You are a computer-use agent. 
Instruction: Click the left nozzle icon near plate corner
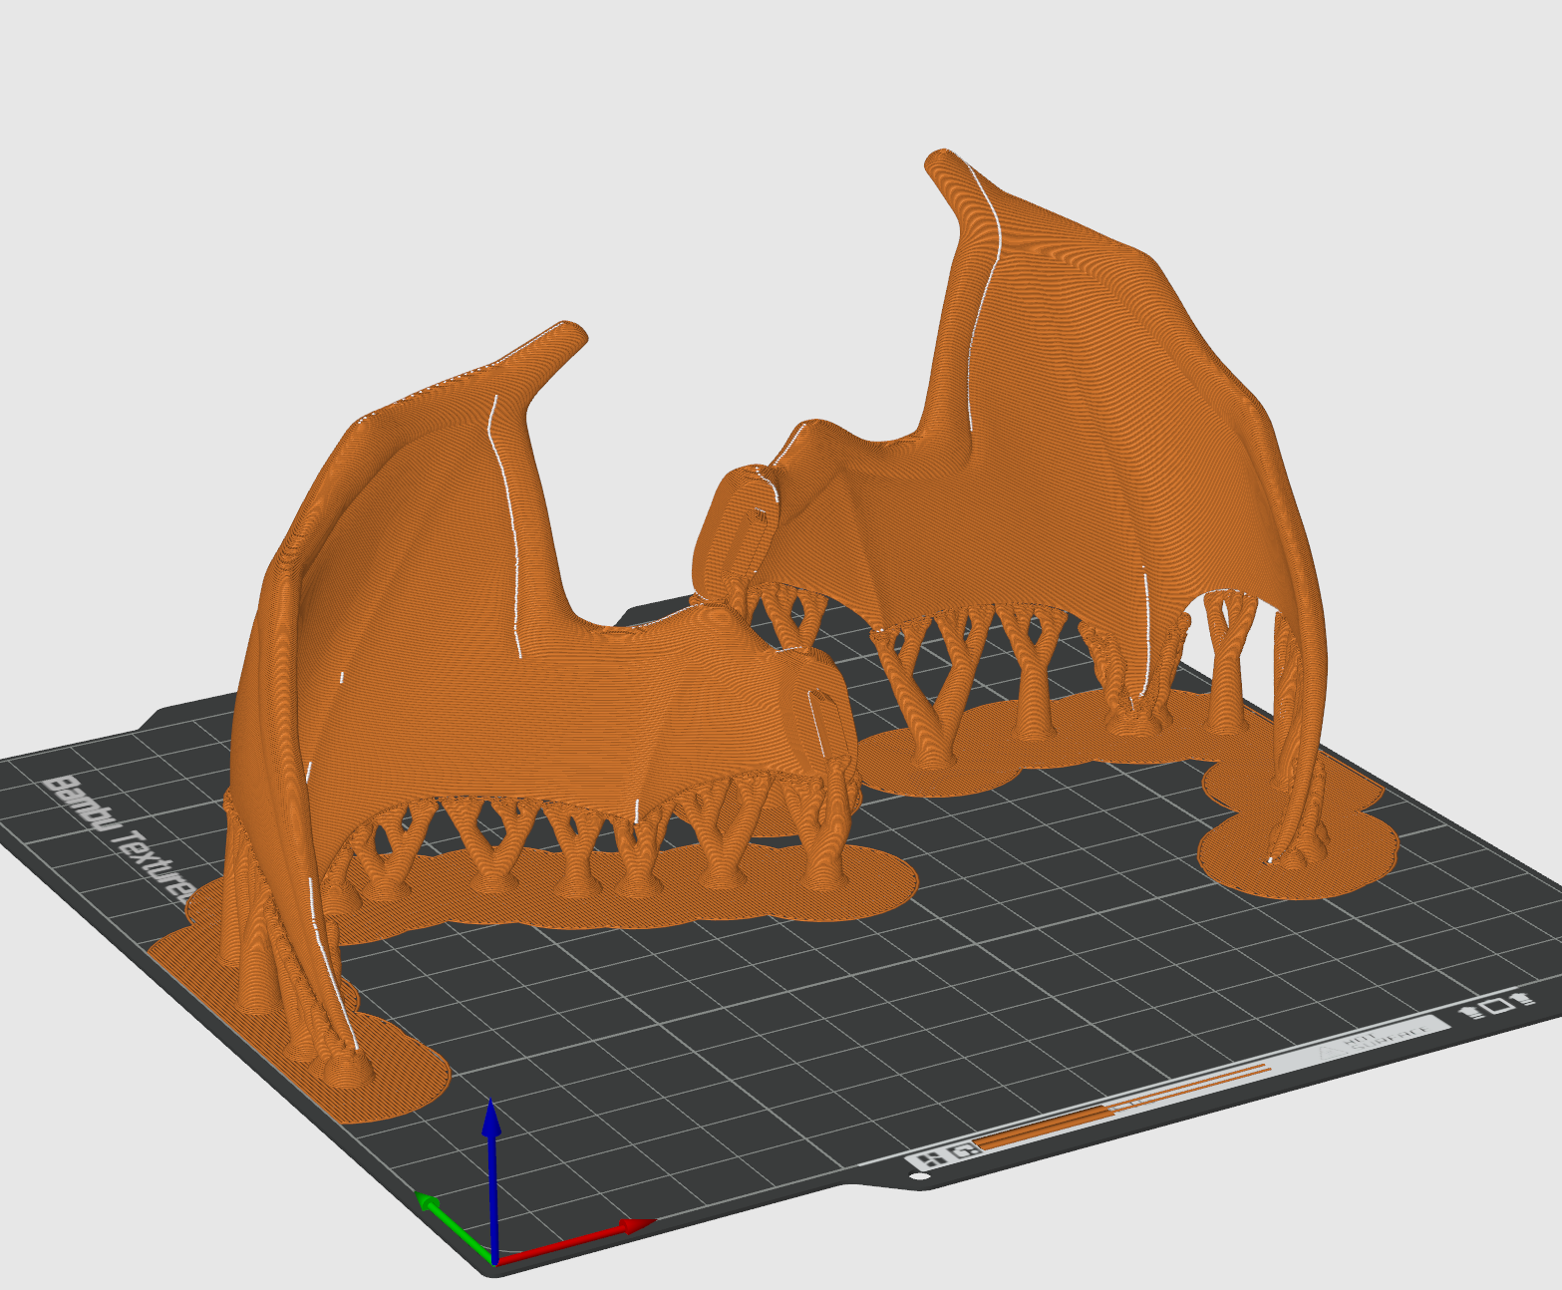tap(1472, 1012)
